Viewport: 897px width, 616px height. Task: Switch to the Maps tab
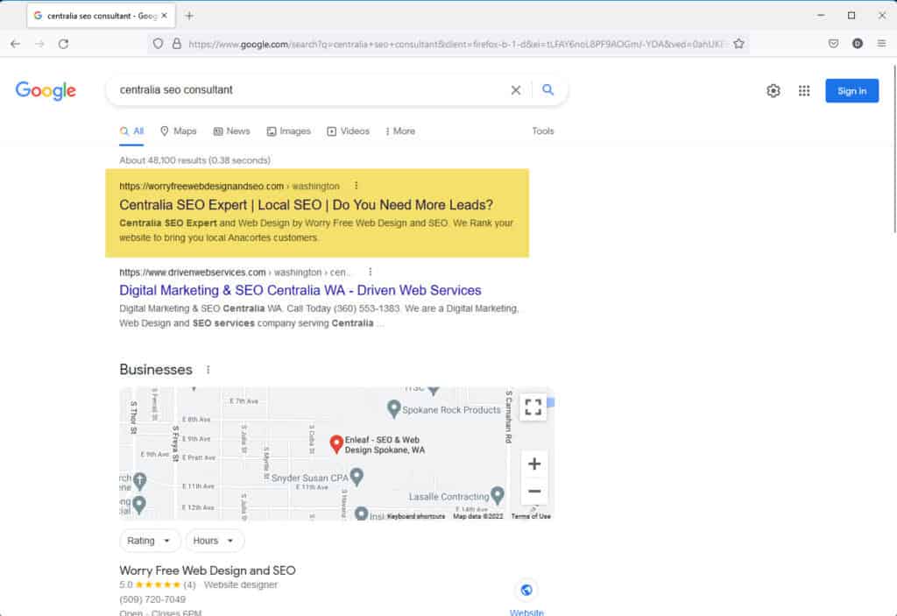[x=179, y=131]
